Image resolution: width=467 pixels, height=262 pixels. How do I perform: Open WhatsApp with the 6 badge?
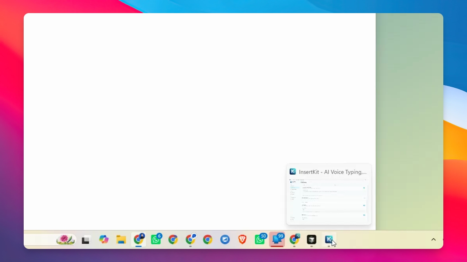(x=156, y=239)
